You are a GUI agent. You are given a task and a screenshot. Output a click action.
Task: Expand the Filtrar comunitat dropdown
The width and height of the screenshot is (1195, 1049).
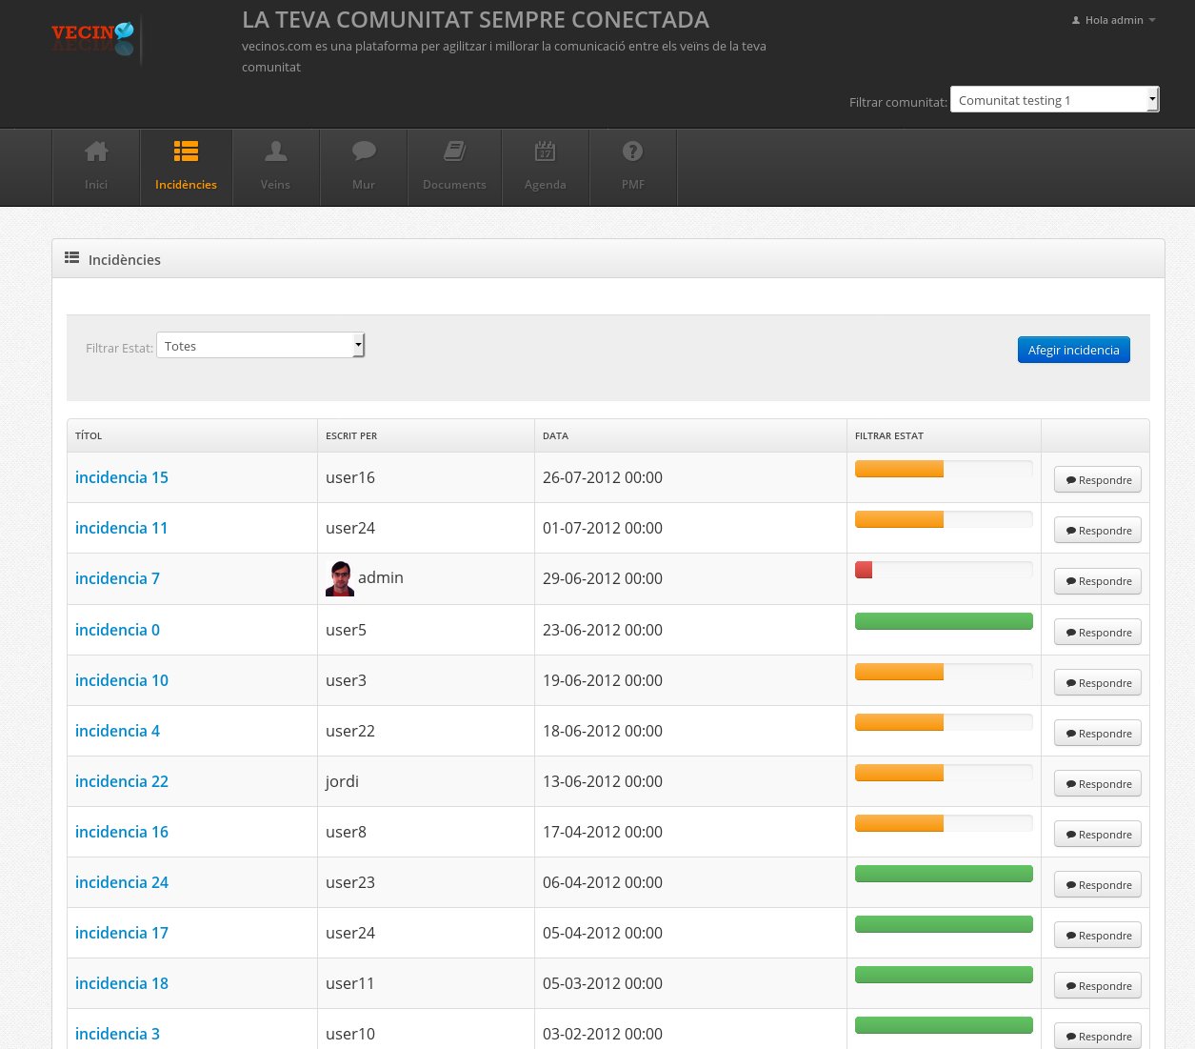pyautogui.click(x=1054, y=100)
